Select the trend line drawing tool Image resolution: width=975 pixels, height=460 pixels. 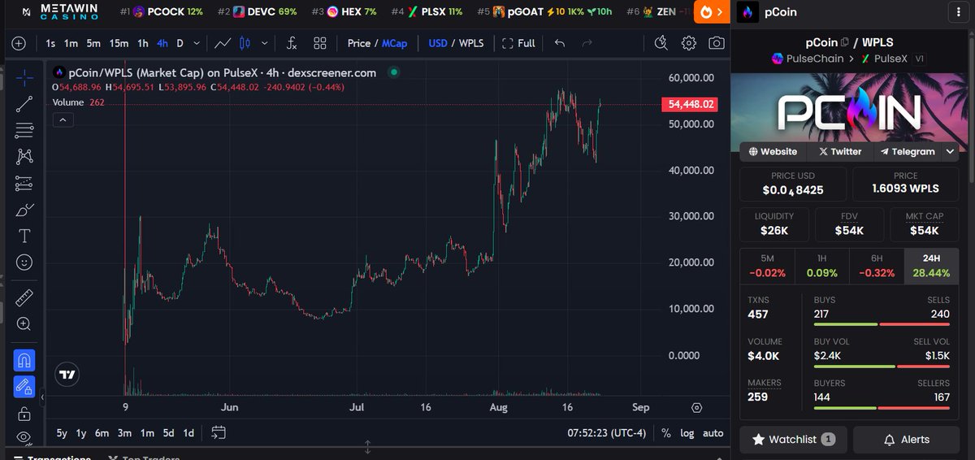tap(24, 103)
